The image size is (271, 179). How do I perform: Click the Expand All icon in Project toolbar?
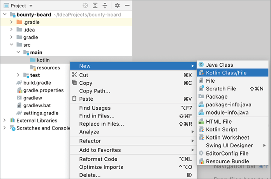point(96,6)
